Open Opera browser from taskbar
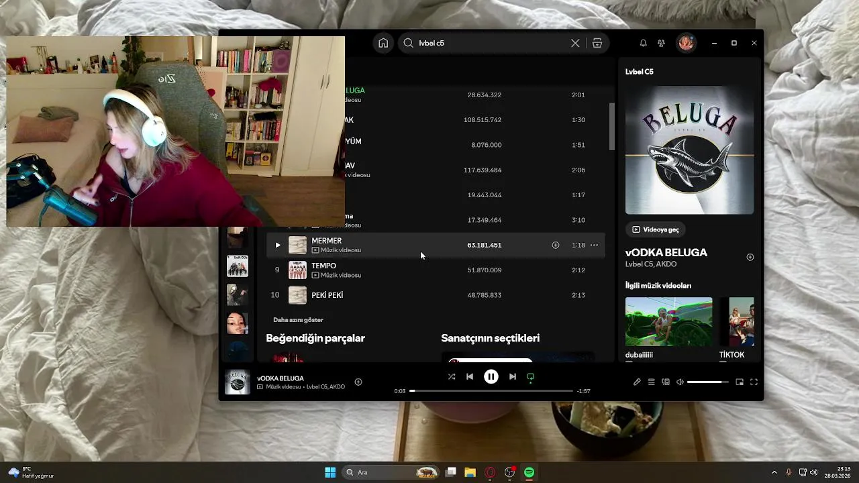Screen dimensions: 859x483 pos(490,472)
